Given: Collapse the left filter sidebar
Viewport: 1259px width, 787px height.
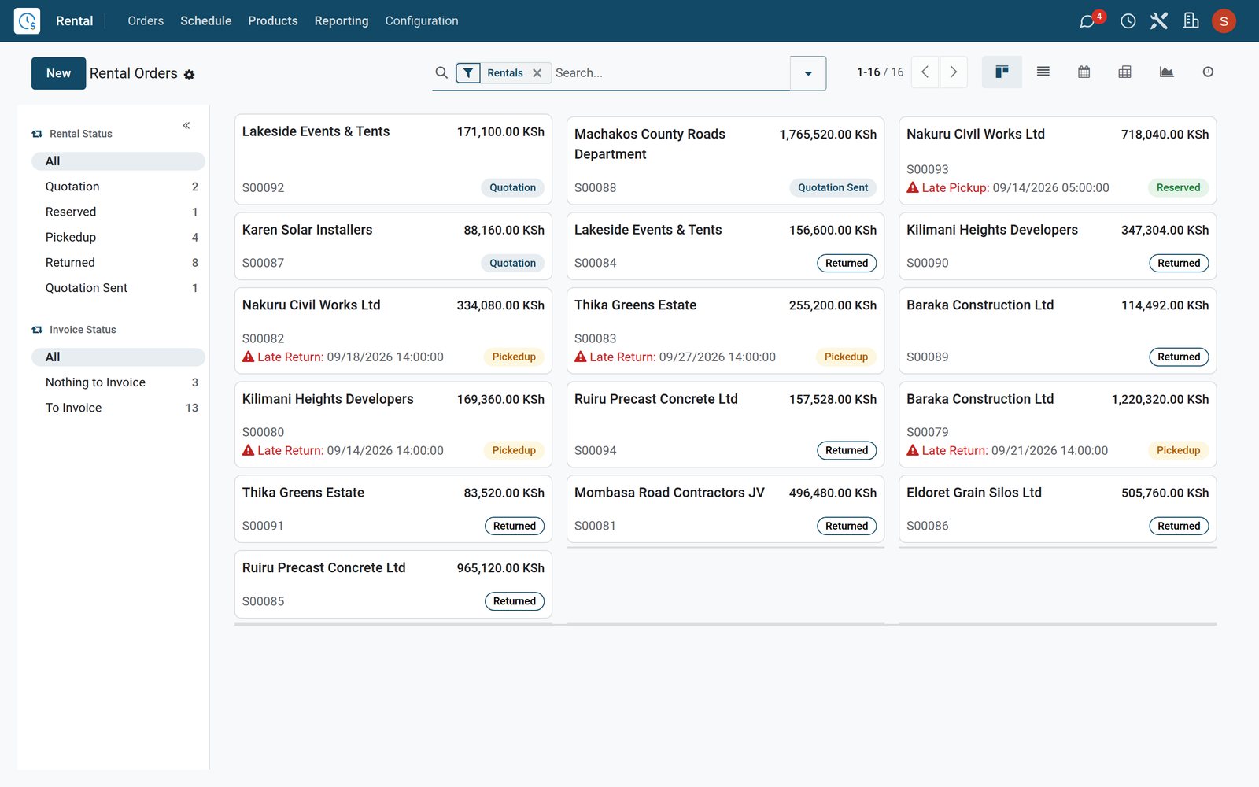Looking at the screenshot, I should 186,126.
